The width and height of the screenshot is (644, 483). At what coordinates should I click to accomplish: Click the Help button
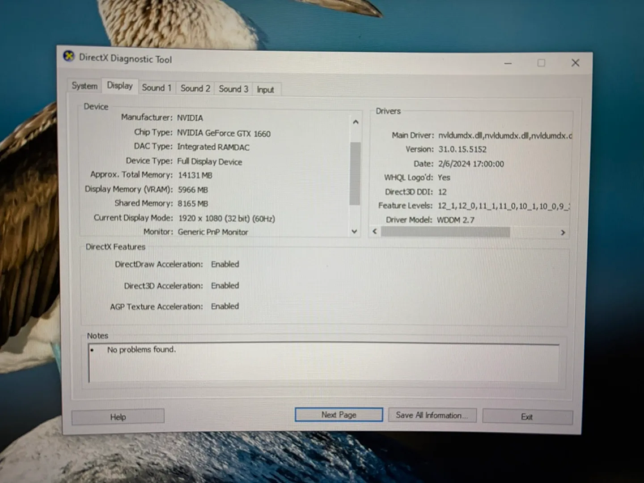click(x=118, y=416)
